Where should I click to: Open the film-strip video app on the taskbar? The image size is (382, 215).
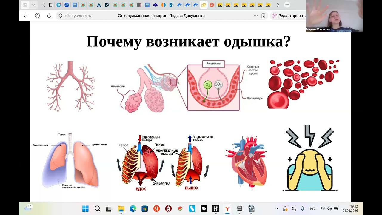[239, 208]
